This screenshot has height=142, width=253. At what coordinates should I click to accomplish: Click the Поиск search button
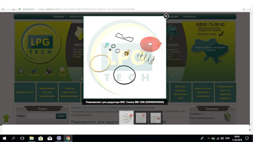61,116
